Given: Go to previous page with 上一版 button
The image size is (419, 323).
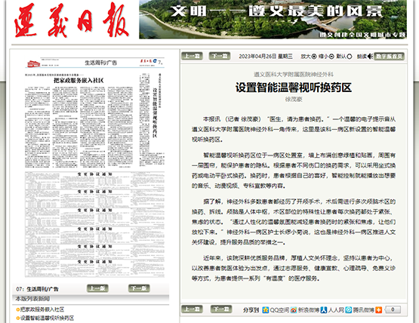Looking at the screenshot, I should [x=97, y=288].
